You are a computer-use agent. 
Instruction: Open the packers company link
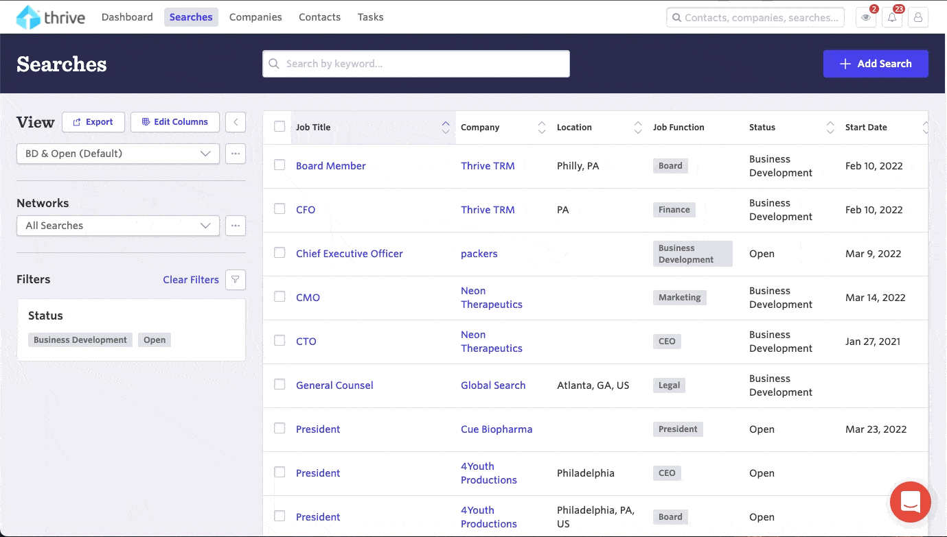click(x=479, y=254)
